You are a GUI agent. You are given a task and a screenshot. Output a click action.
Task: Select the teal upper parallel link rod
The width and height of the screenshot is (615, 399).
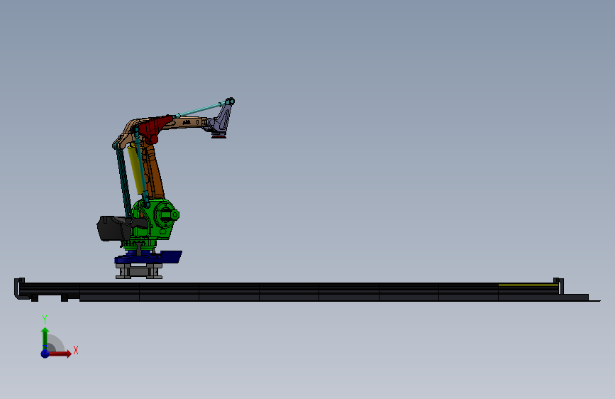(200, 110)
